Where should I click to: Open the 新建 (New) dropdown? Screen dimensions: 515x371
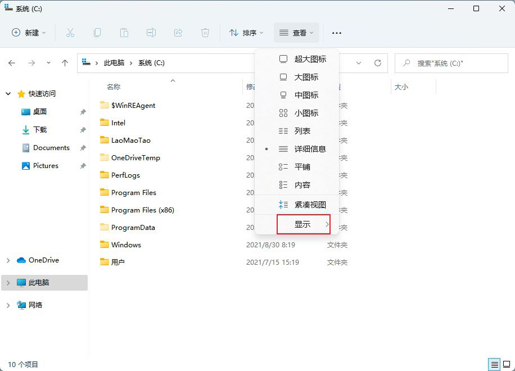[29, 33]
